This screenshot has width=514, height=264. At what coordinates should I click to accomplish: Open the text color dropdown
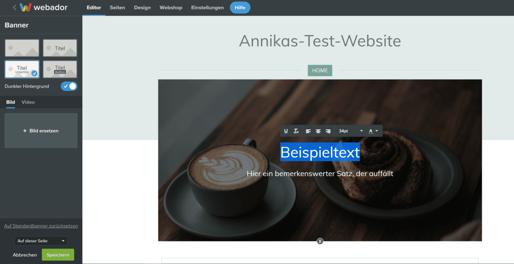tap(374, 131)
